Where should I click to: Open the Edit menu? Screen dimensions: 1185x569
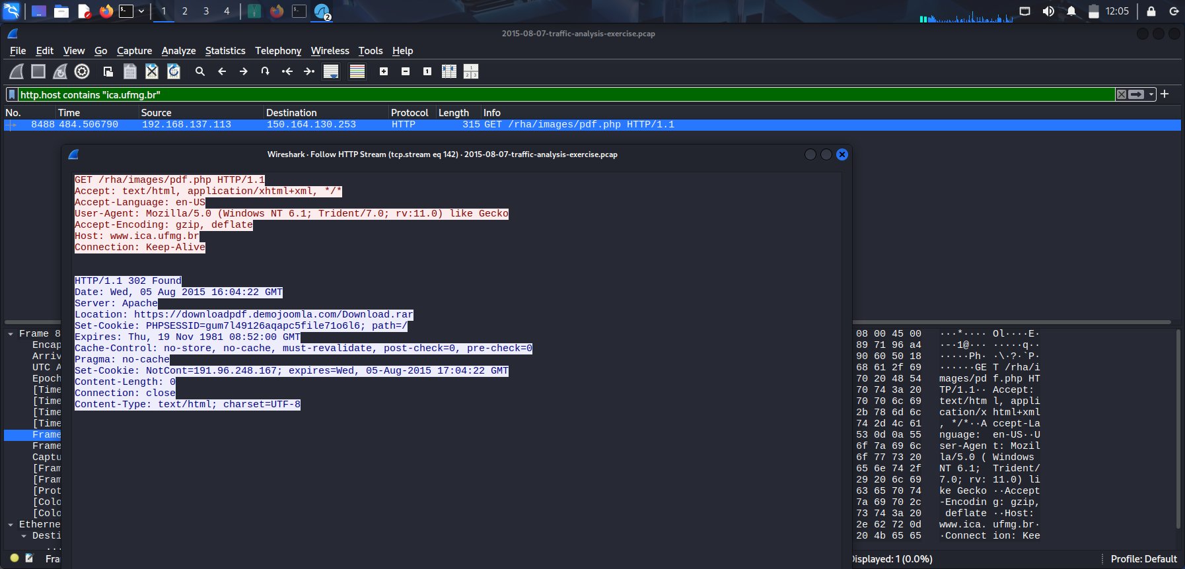click(45, 51)
